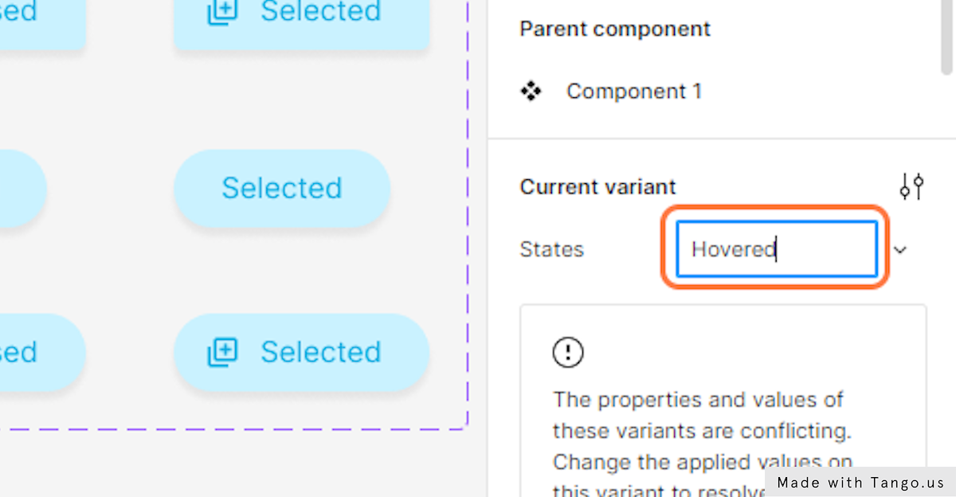Select top Selected variant text label

[321, 12]
